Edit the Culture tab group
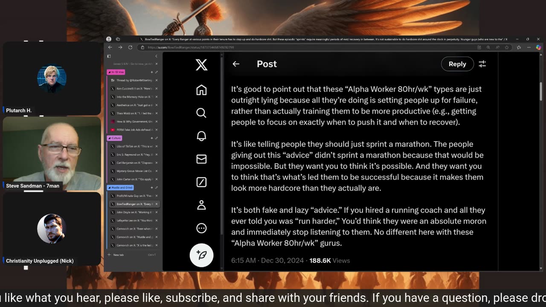This screenshot has width=546, height=307. (x=157, y=138)
